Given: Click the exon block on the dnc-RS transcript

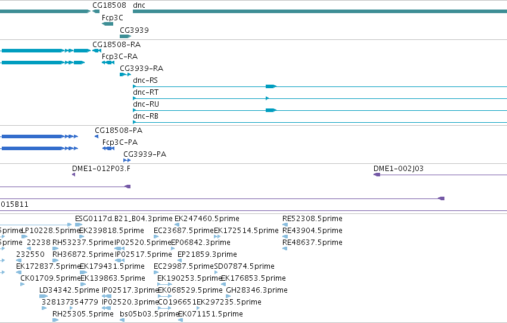Looking at the screenshot, I should click(x=270, y=86).
